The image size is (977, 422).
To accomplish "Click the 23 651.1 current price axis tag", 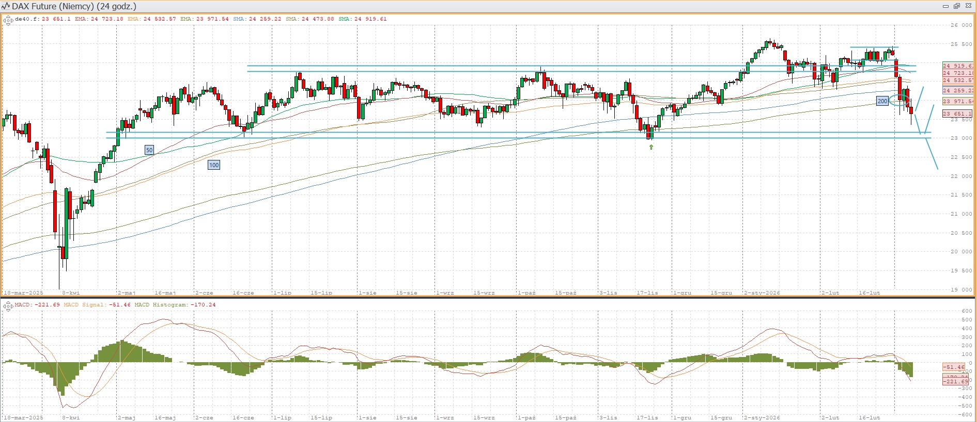I will (x=957, y=113).
